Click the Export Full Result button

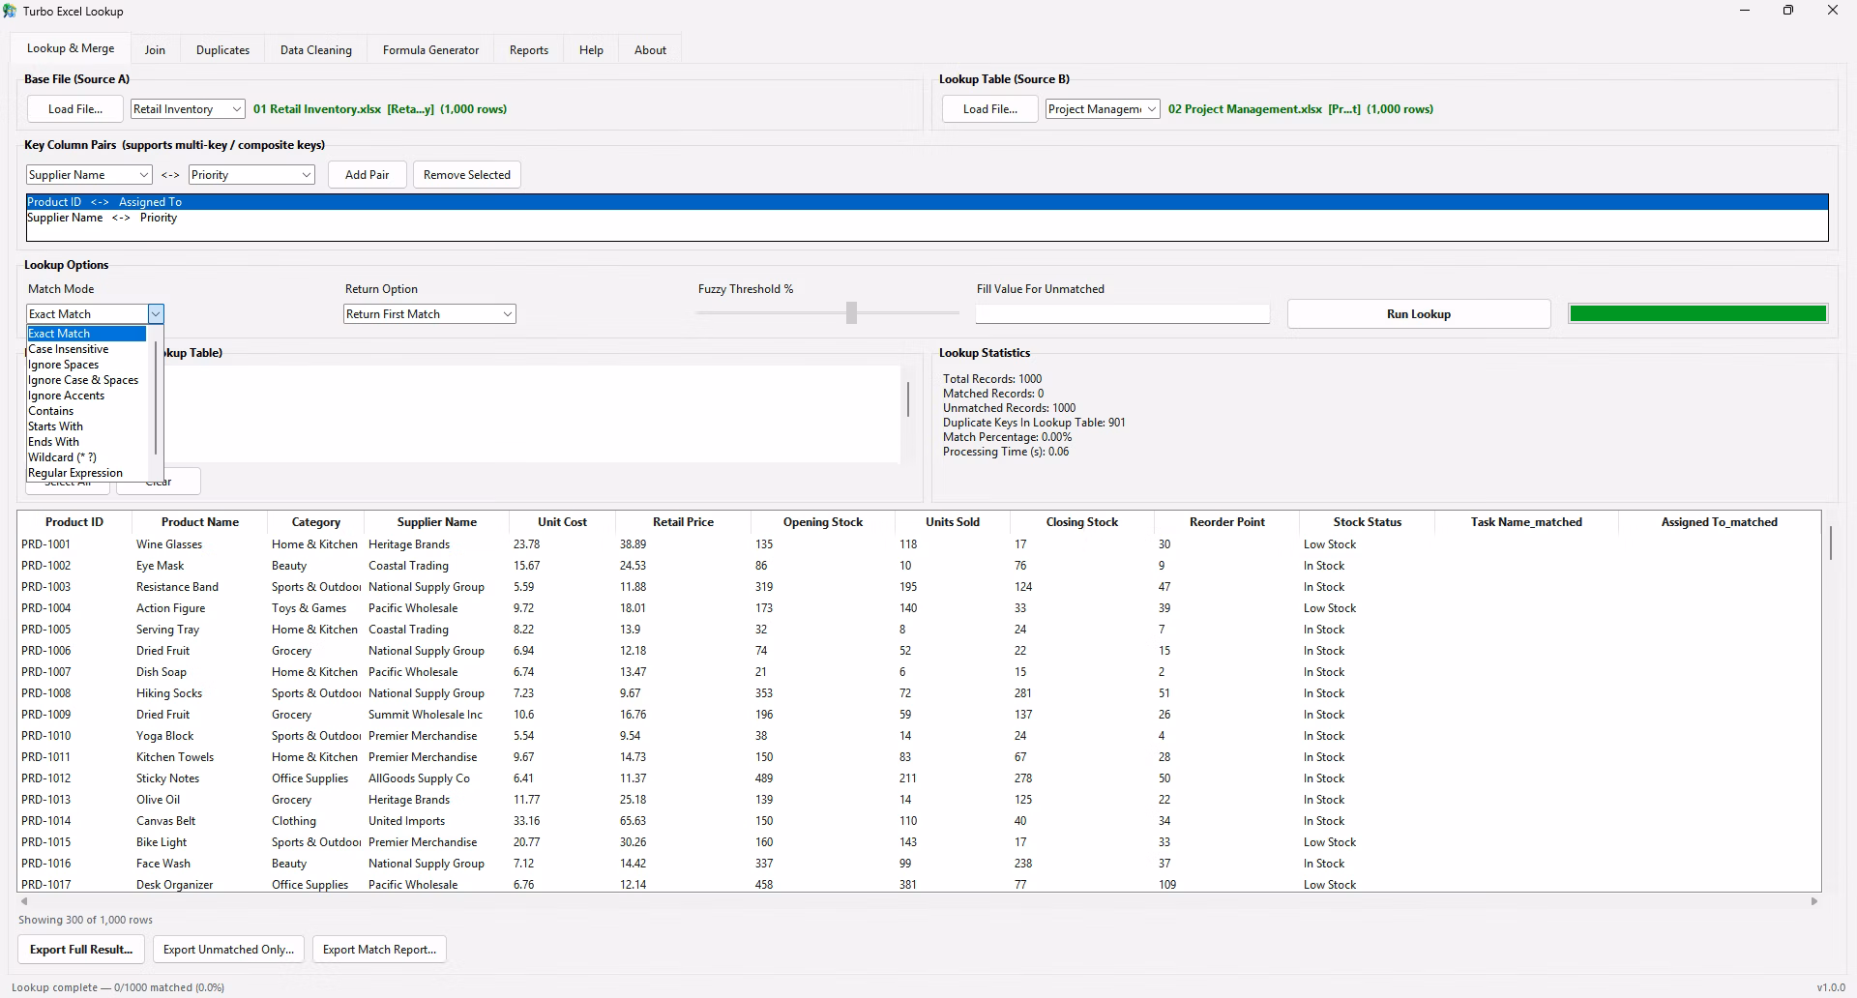pos(81,950)
